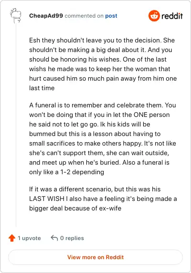Click the vertical thread line under avatar
Viewport: 191px width, 273px height.
pyautogui.click(x=16, y=125)
